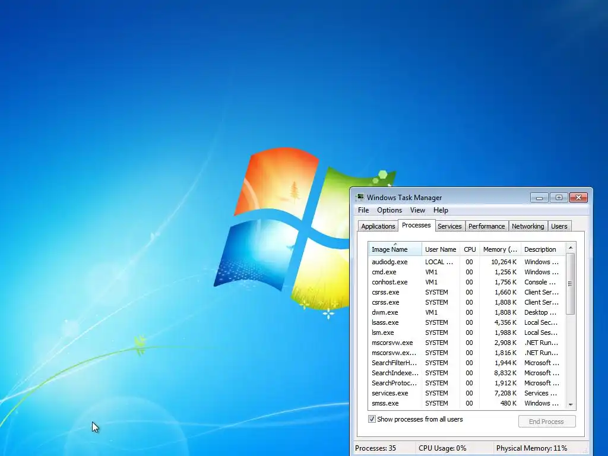Image resolution: width=608 pixels, height=456 pixels.
Task: Maximize the Windows Task Manager window
Action: [x=559, y=197]
